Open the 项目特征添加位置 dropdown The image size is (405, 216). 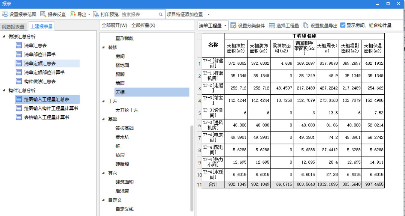[209, 14]
